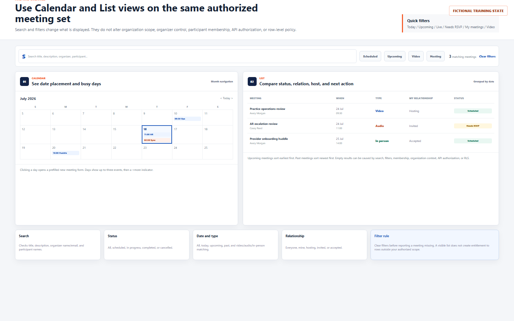Click the Needs RSVP status badge
The height and width of the screenshot is (321, 514).
tap(473, 126)
